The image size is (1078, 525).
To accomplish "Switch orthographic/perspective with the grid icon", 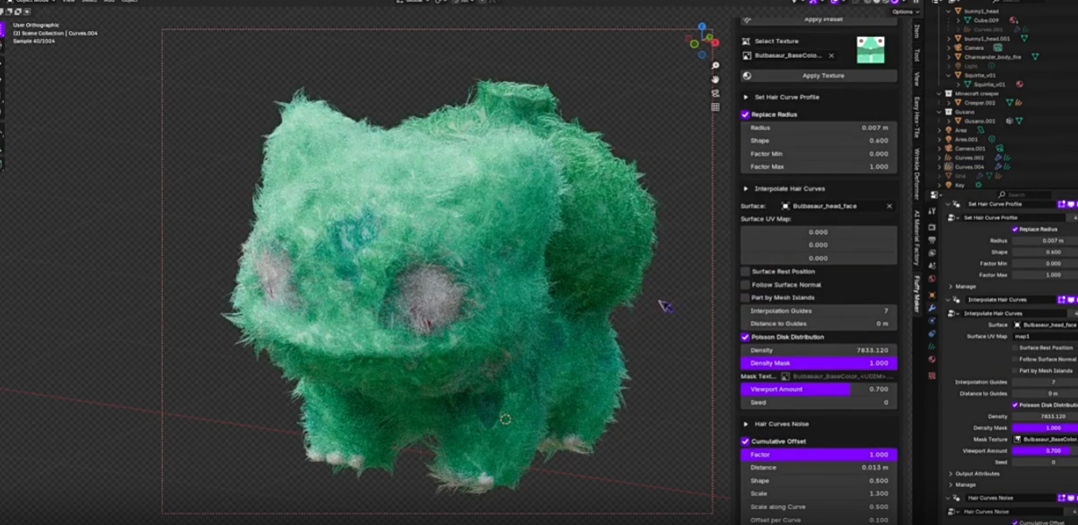I will [x=715, y=107].
